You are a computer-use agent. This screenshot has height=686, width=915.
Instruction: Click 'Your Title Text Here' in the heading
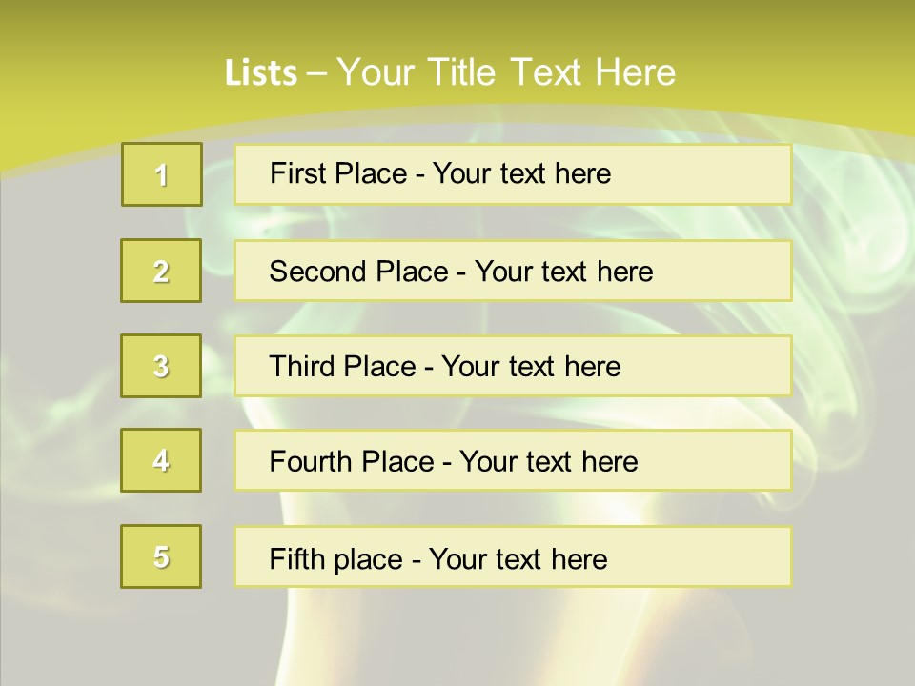point(506,72)
